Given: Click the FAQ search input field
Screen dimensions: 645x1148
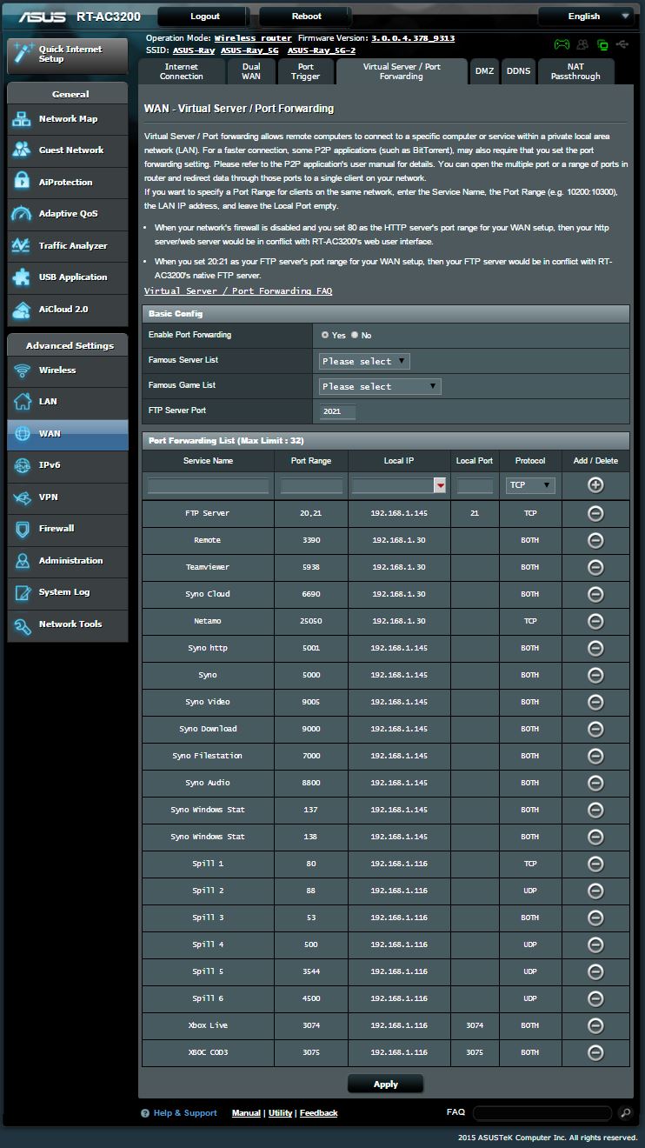Looking at the screenshot, I should pos(544,1112).
